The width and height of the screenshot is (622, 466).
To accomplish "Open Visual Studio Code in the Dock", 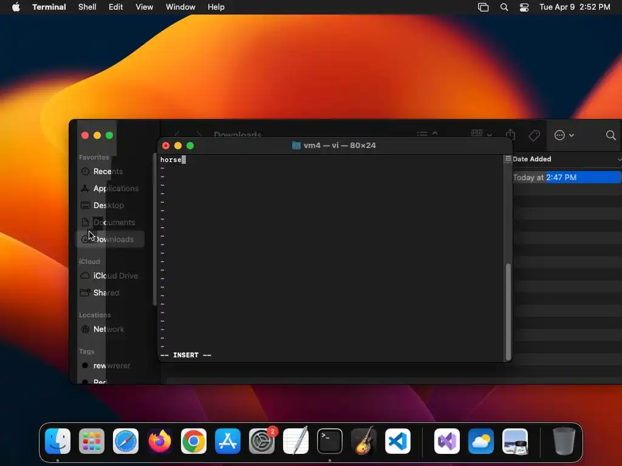I will 398,441.
